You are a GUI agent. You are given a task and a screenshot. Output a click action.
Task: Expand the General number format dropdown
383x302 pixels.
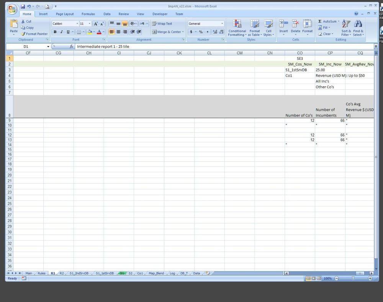click(x=222, y=24)
